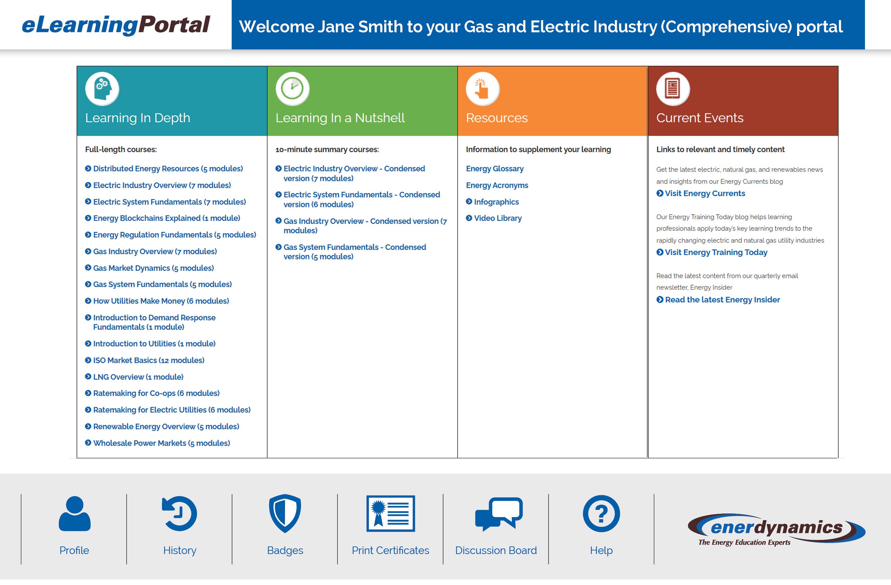Open the Discussion Board chat-bubbles icon
The width and height of the screenshot is (891, 585).
coord(499,514)
